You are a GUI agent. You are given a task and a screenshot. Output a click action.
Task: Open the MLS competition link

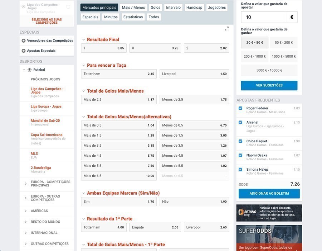tap(34, 153)
